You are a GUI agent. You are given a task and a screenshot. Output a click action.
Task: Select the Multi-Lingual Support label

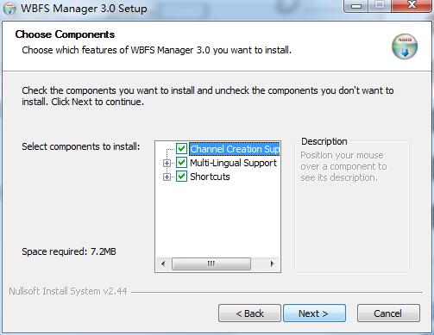(x=233, y=163)
